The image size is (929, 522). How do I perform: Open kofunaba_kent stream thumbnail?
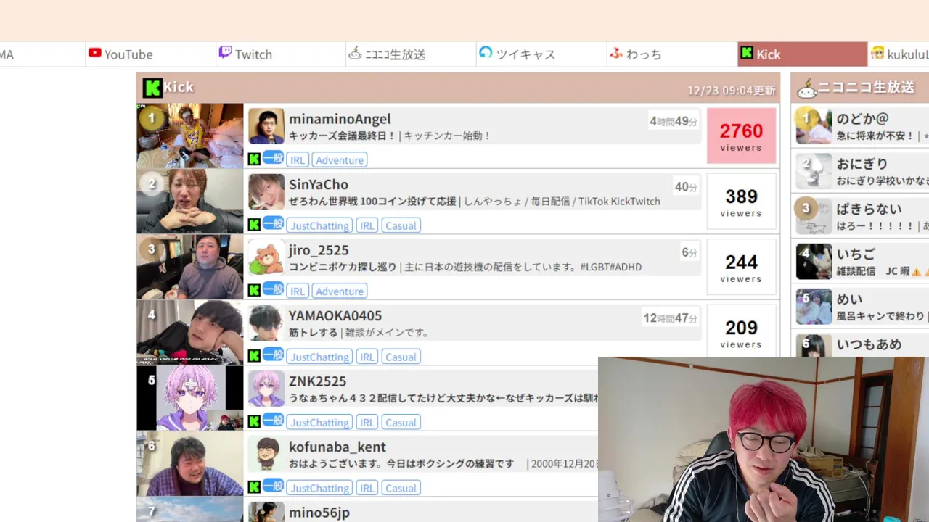[x=190, y=464]
